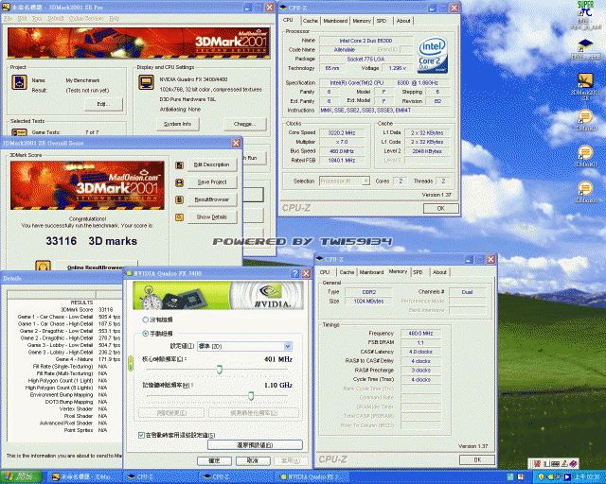Click the help question mark in NVIDIA dialog
606x484 pixels.
[x=294, y=273]
